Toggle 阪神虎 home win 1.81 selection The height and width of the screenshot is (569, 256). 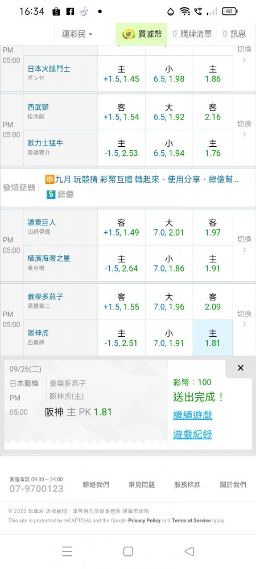click(x=213, y=337)
